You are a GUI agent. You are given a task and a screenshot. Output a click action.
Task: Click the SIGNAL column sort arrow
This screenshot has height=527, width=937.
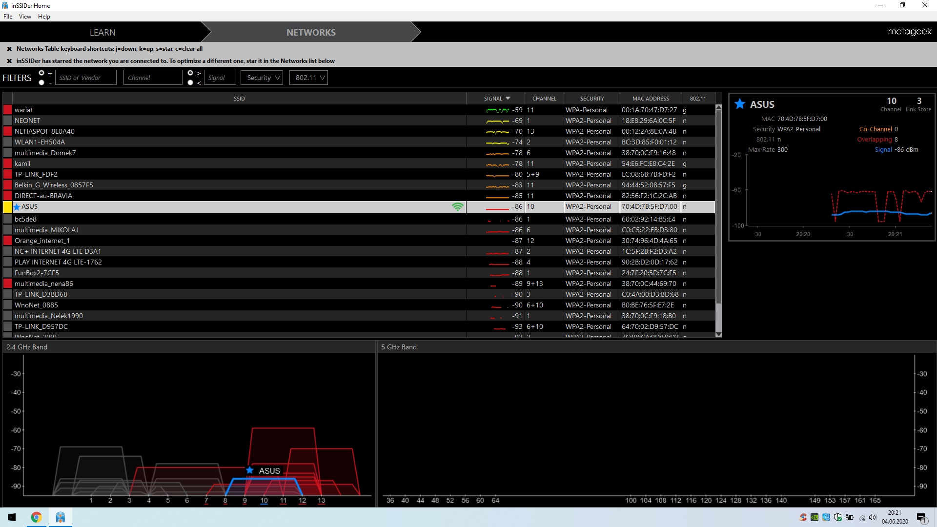point(508,99)
